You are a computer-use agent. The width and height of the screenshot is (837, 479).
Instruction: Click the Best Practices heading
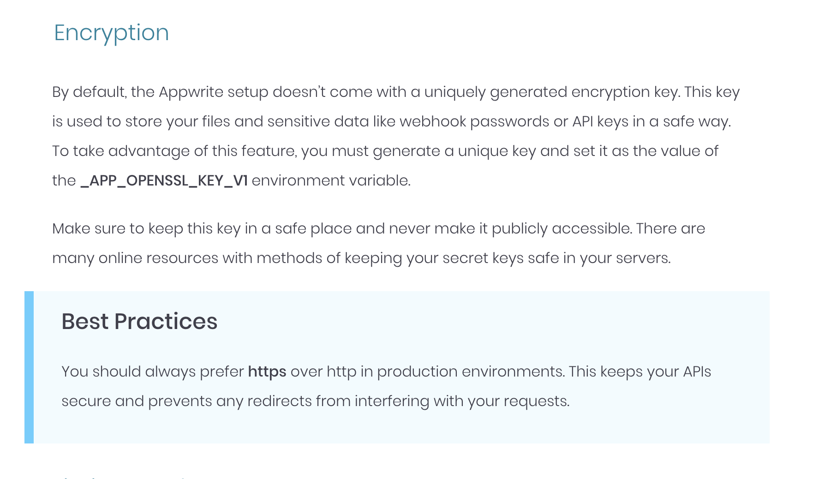tap(139, 321)
